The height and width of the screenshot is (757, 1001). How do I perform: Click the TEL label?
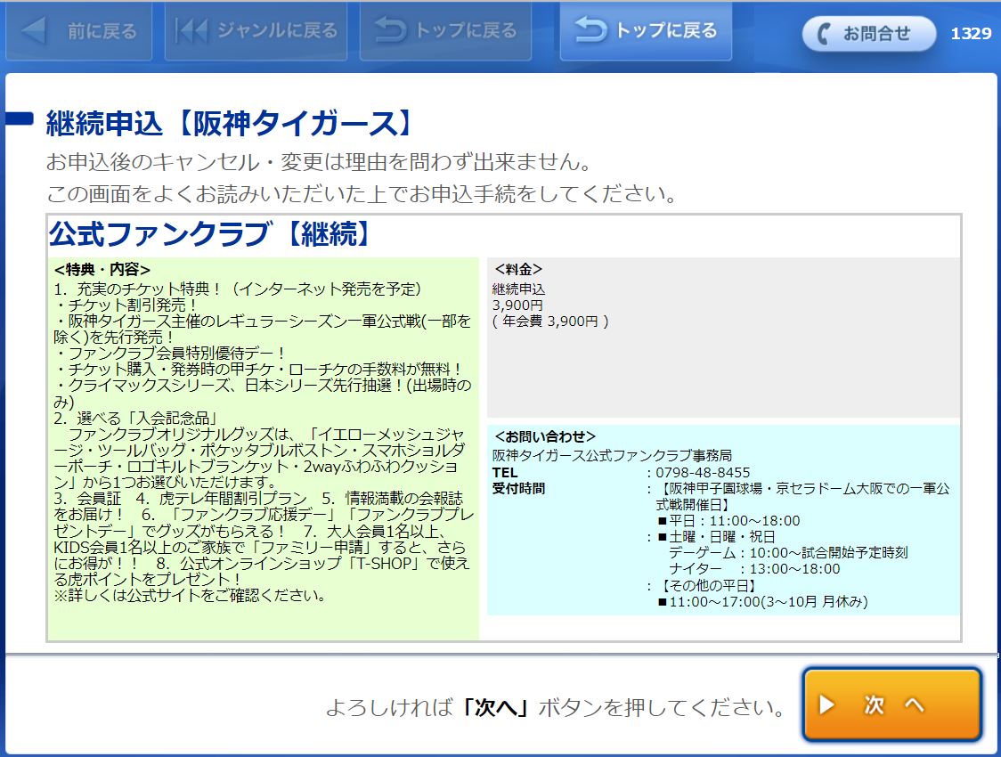[x=505, y=472]
